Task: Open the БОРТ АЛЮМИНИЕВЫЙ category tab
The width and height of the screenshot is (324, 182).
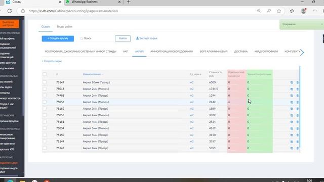Action: tap(214, 52)
